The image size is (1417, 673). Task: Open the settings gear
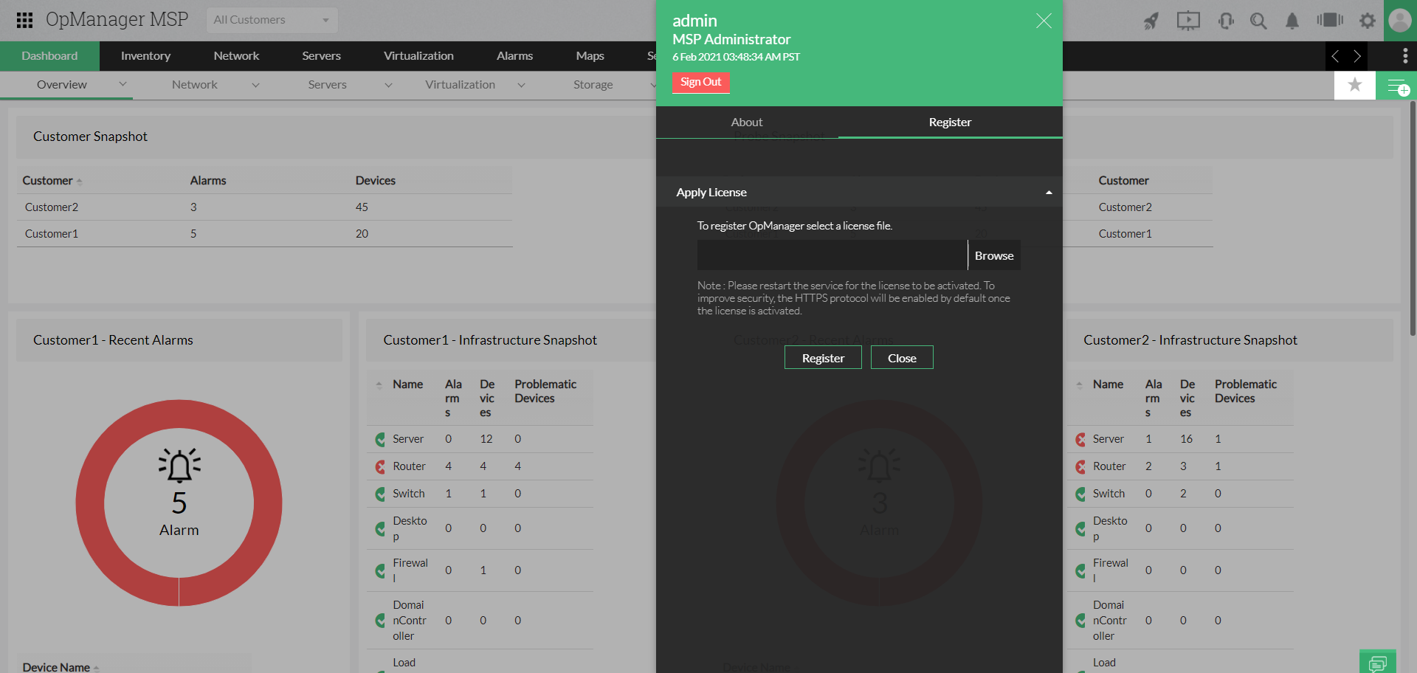(1368, 21)
